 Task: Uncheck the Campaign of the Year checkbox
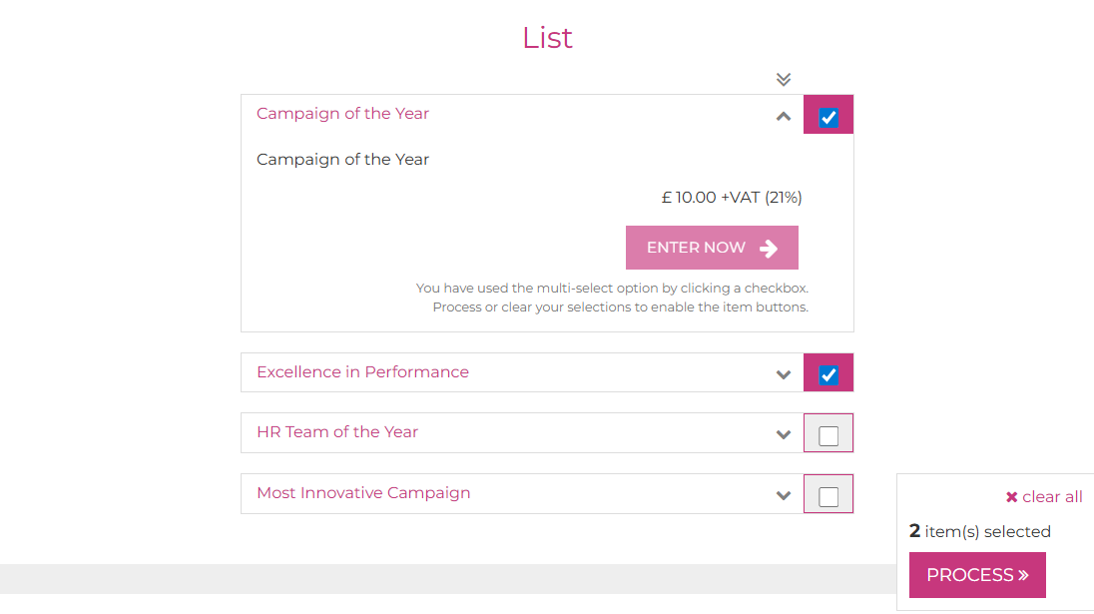[x=828, y=118]
